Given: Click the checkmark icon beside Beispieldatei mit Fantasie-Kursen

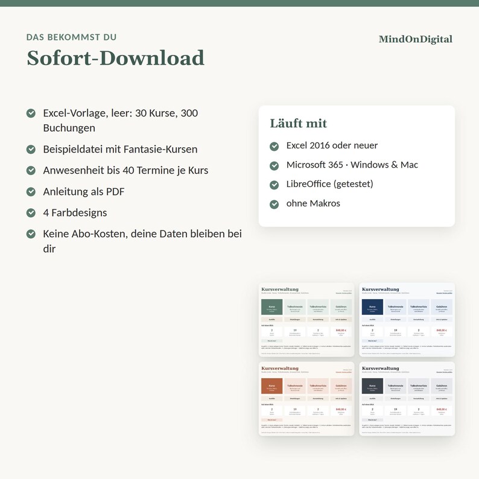Looking at the screenshot, I should tap(31, 150).
